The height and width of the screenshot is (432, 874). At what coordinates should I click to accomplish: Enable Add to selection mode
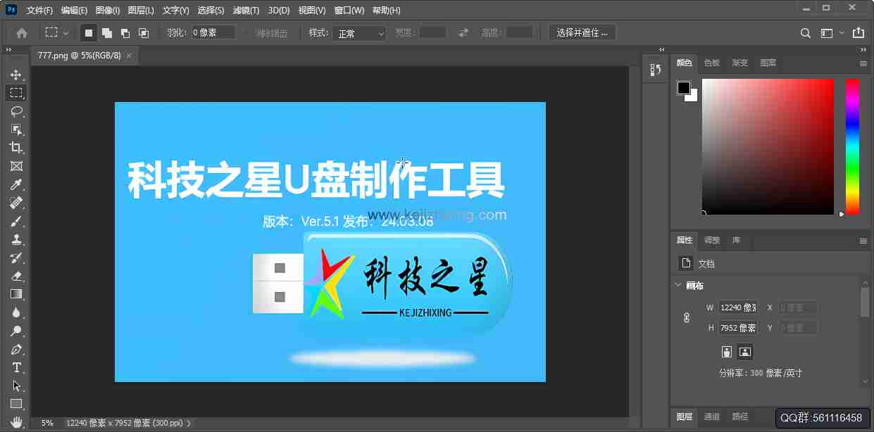(108, 32)
